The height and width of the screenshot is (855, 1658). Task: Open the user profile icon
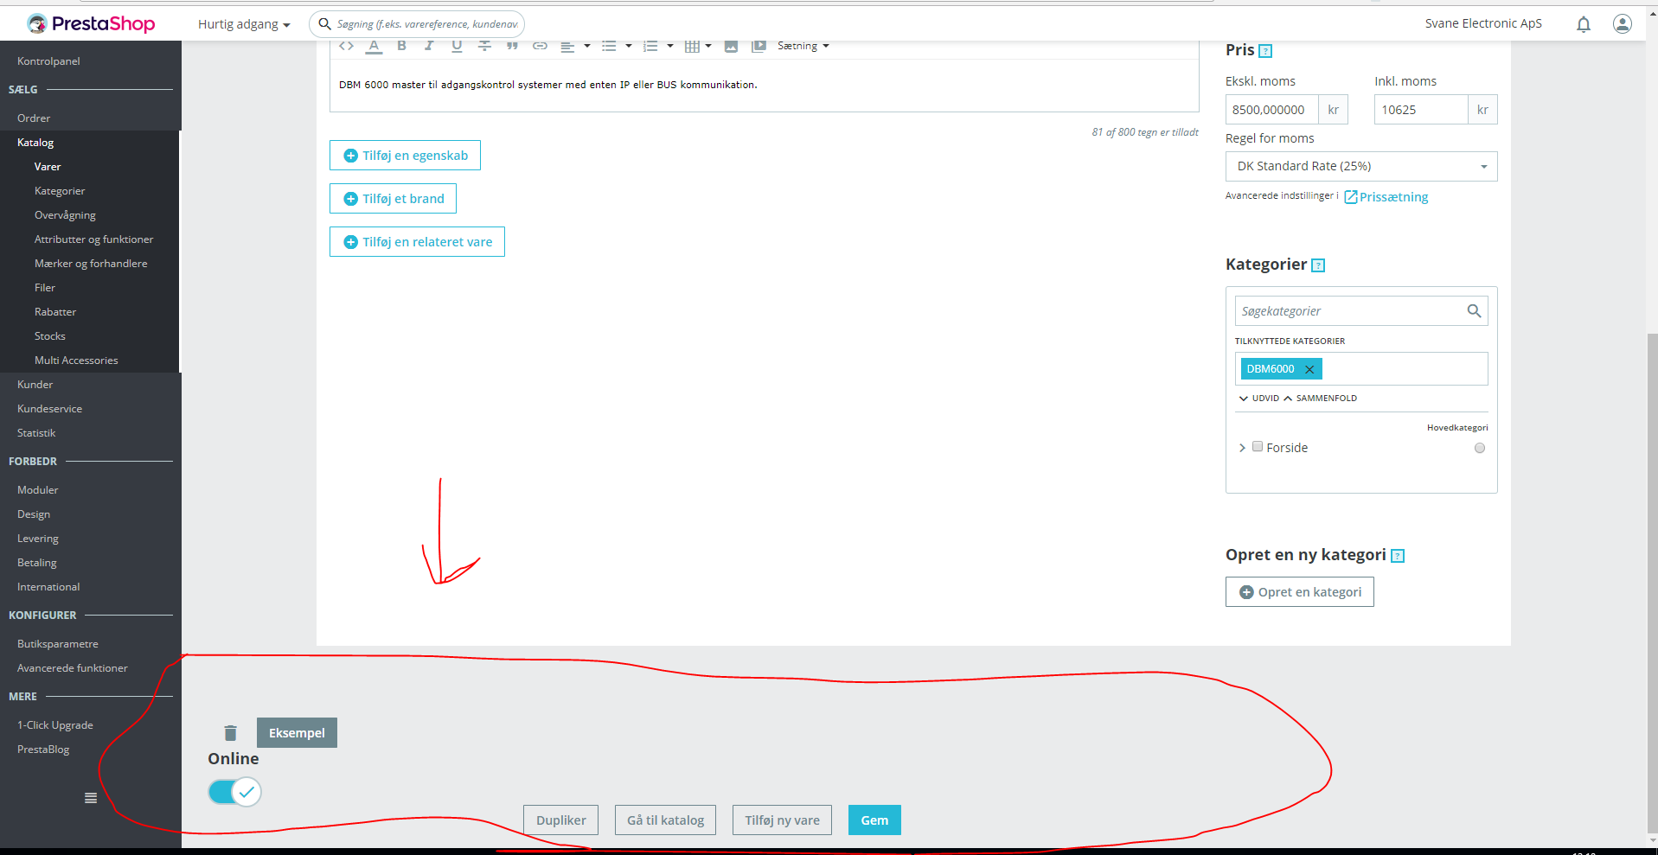coord(1623,24)
